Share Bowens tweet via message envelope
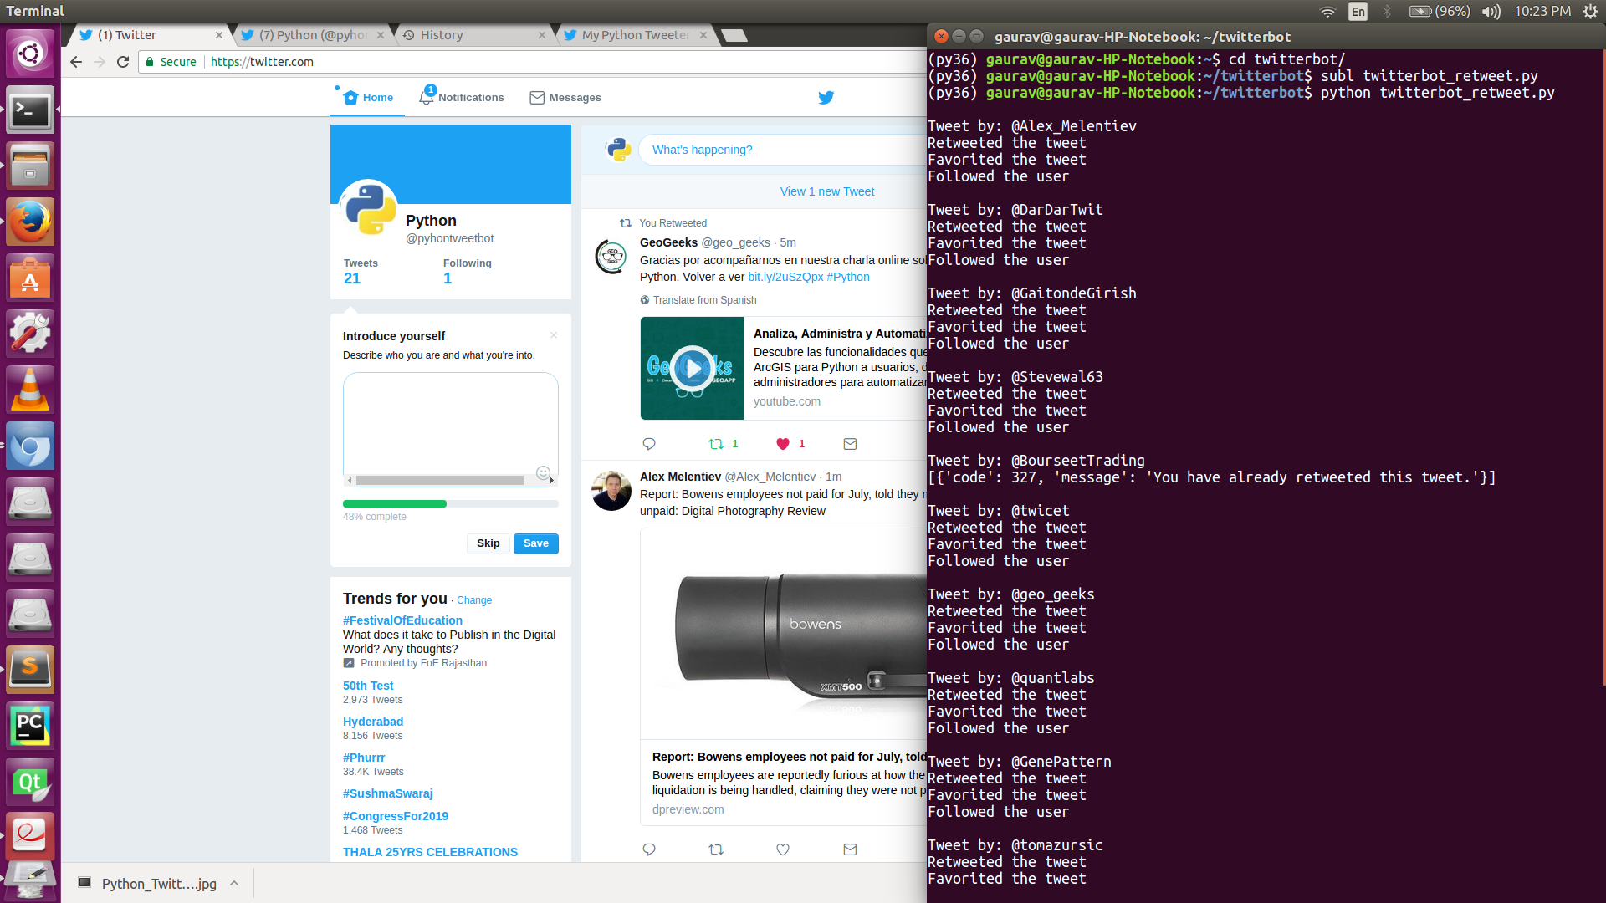 (x=850, y=849)
